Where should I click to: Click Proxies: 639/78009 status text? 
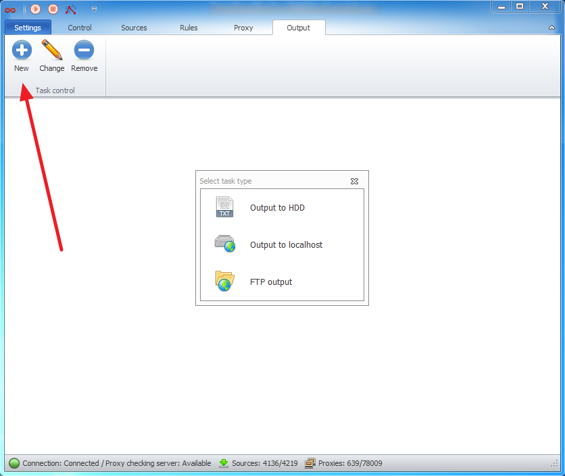pyautogui.click(x=350, y=463)
